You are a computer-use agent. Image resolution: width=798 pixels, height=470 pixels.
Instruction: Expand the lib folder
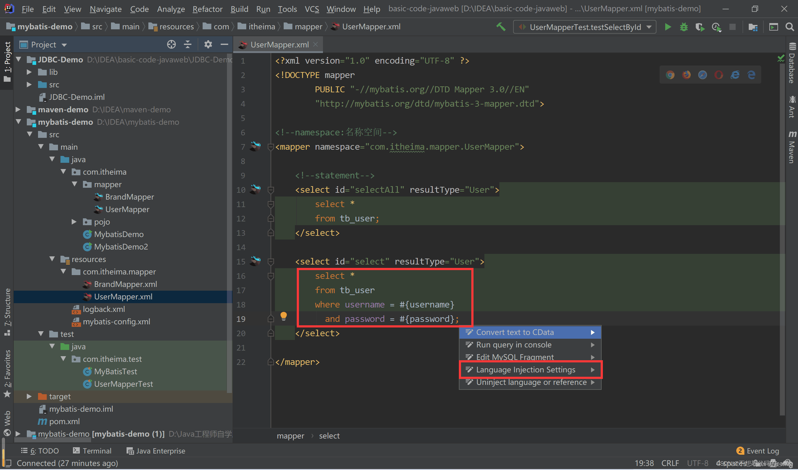[29, 72]
